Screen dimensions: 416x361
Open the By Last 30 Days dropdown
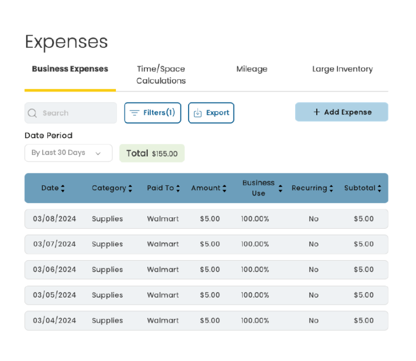tap(68, 153)
